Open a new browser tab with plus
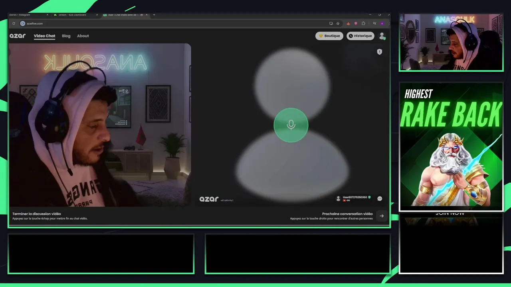Viewport: 511px width, 287px height. [154, 15]
